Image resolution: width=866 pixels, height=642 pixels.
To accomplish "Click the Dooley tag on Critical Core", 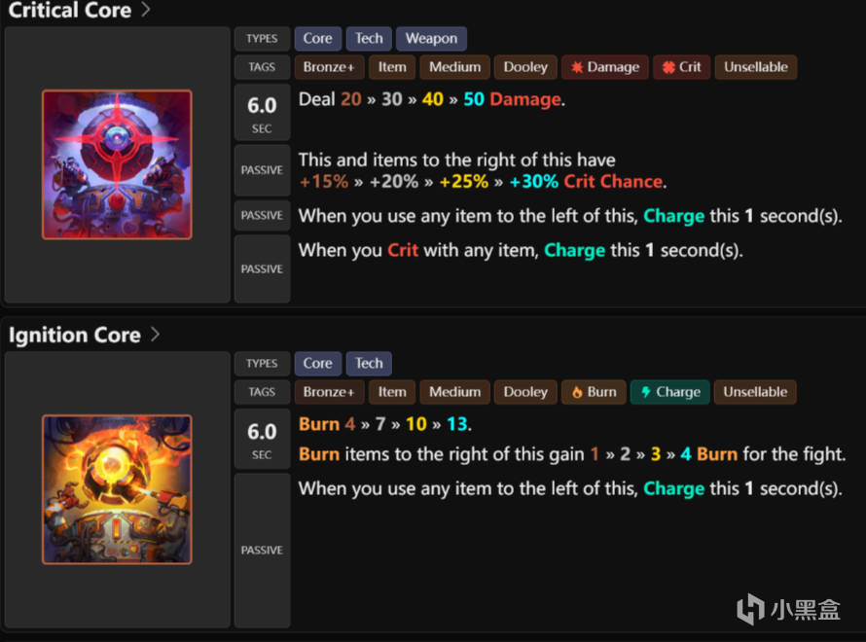I will [525, 67].
